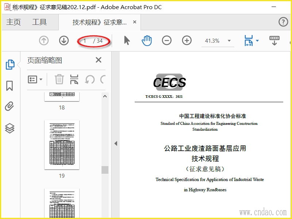Click the Technical Specification for Application line
292x219 pixels.
click(210, 180)
